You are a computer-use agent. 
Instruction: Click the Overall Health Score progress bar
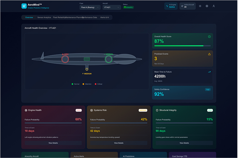point(183,46)
